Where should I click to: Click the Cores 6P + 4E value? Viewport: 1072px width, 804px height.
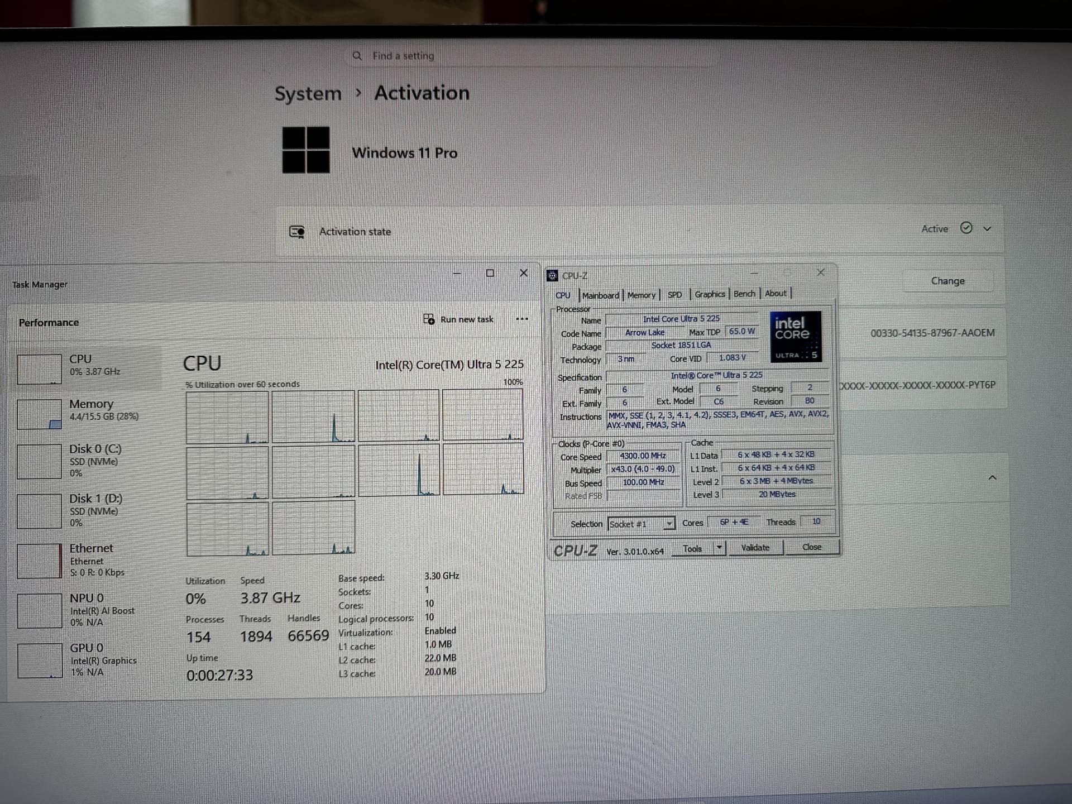(734, 522)
